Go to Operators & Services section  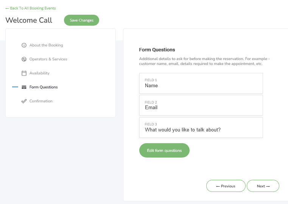point(48,59)
